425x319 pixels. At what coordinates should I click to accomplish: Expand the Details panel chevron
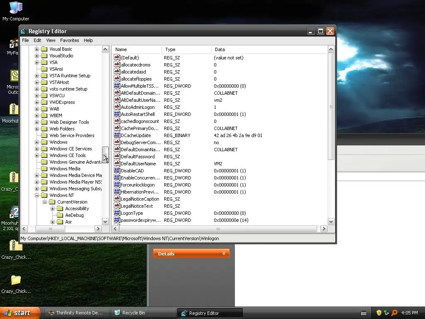point(224,253)
